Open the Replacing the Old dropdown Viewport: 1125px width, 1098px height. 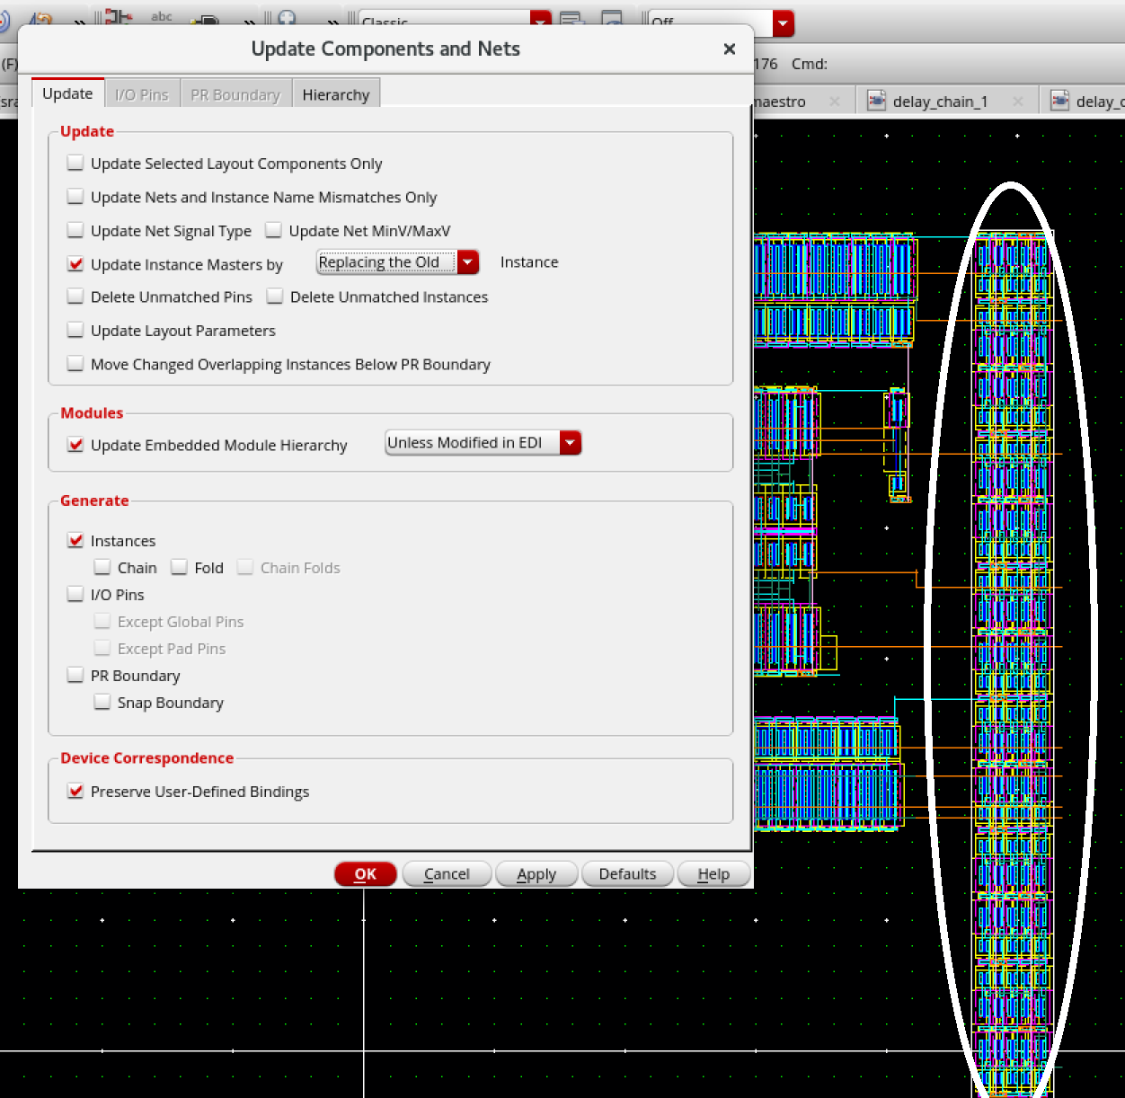click(468, 261)
